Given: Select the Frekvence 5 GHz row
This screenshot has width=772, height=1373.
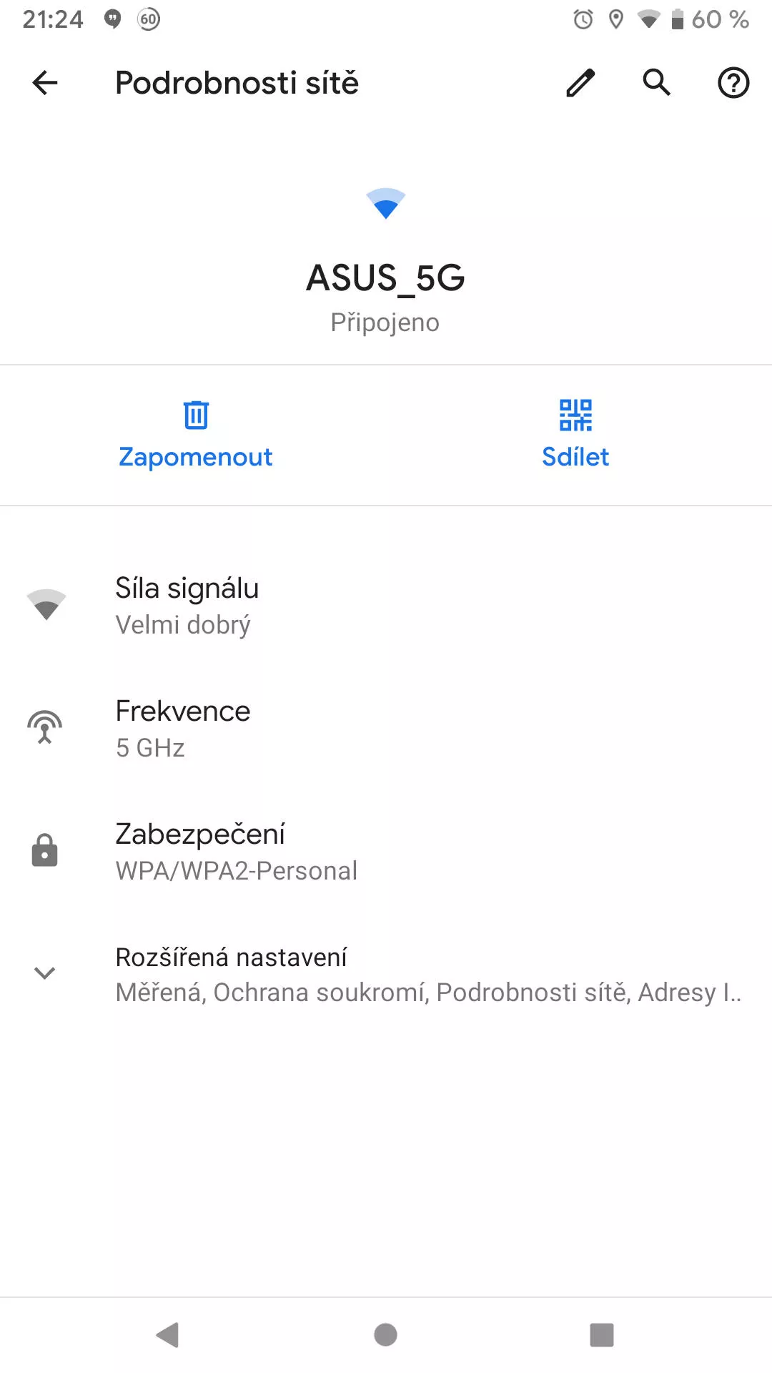Looking at the screenshot, I should 386,729.
